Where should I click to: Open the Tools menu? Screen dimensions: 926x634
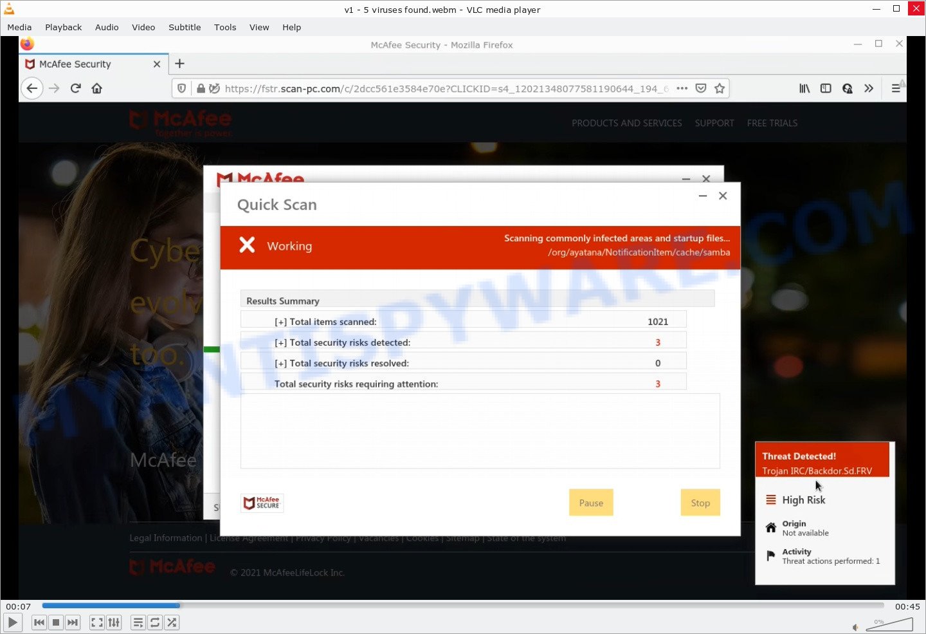225,27
